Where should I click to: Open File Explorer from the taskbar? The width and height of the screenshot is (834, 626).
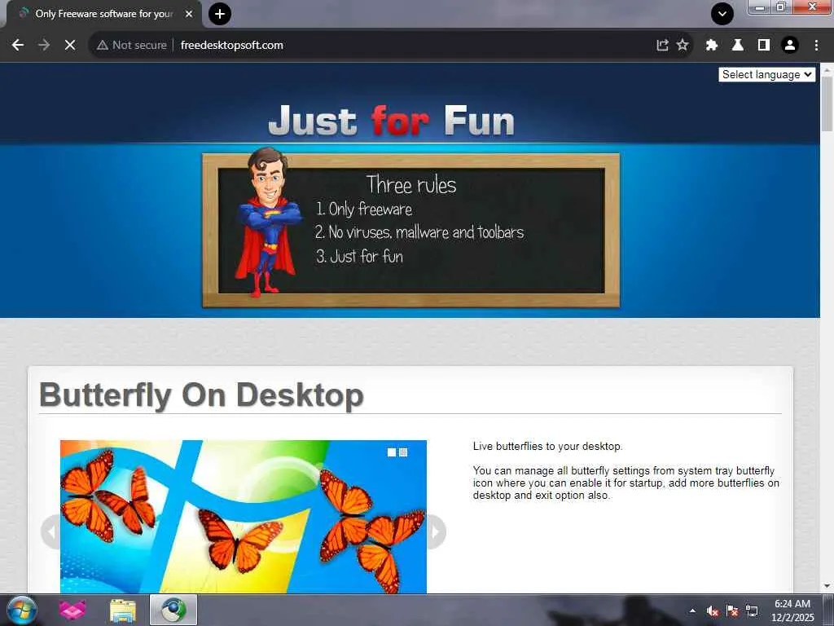(123, 610)
